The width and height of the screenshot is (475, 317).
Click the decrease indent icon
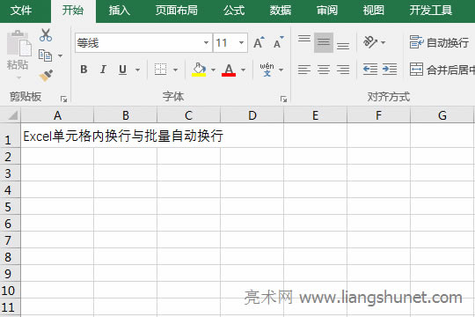point(370,70)
